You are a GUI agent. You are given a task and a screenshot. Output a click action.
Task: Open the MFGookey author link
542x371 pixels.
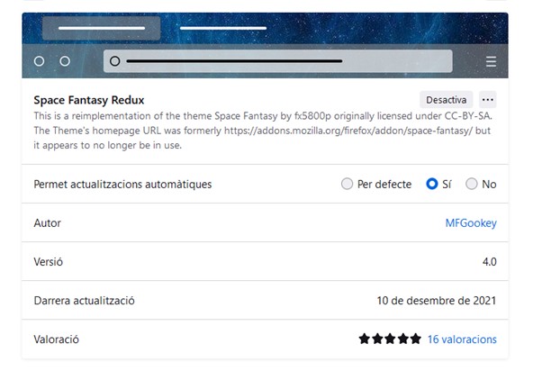click(470, 223)
